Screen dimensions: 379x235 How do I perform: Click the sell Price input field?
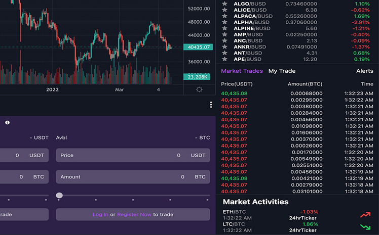[133, 155]
